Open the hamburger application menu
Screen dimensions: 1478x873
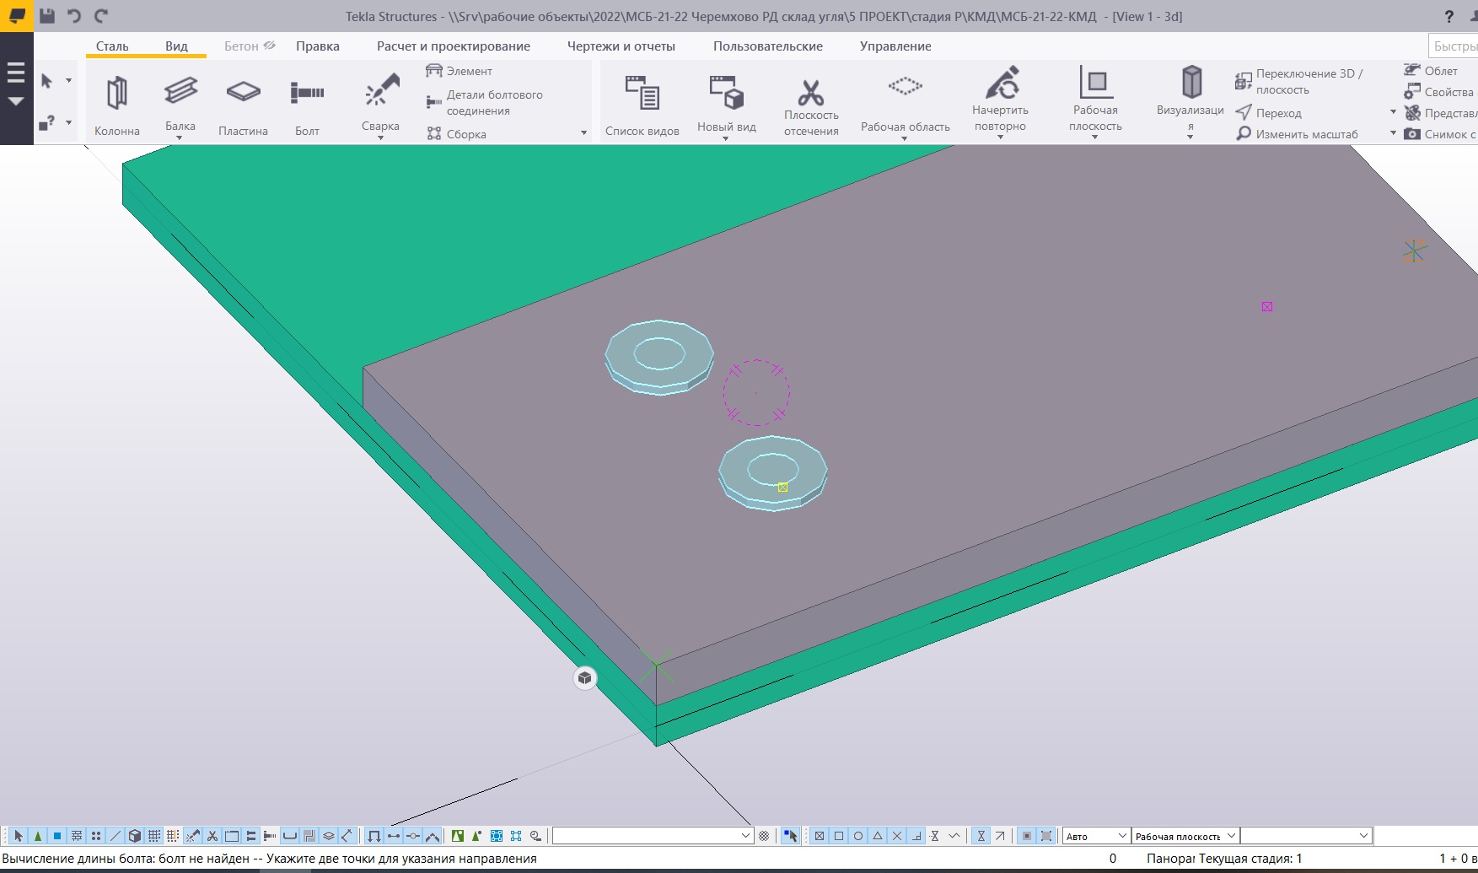pos(16,73)
